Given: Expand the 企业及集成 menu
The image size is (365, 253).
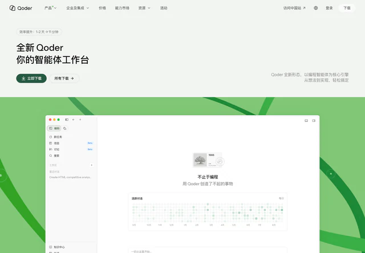Looking at the screenshot, I should click(x=78, y=8).
